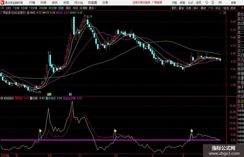Click the MA60 4.46 indicator label
Image resolution: width=244 pixels, height=157 pixels.
click(x=76, y=13)
